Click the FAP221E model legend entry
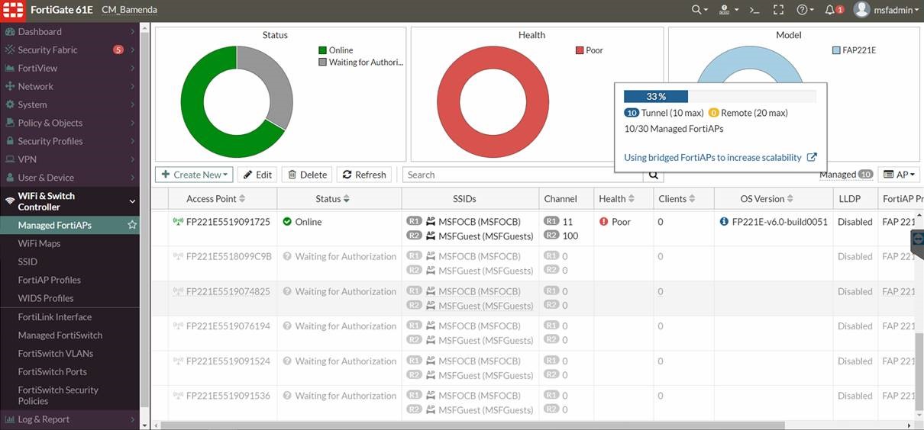 854,50
